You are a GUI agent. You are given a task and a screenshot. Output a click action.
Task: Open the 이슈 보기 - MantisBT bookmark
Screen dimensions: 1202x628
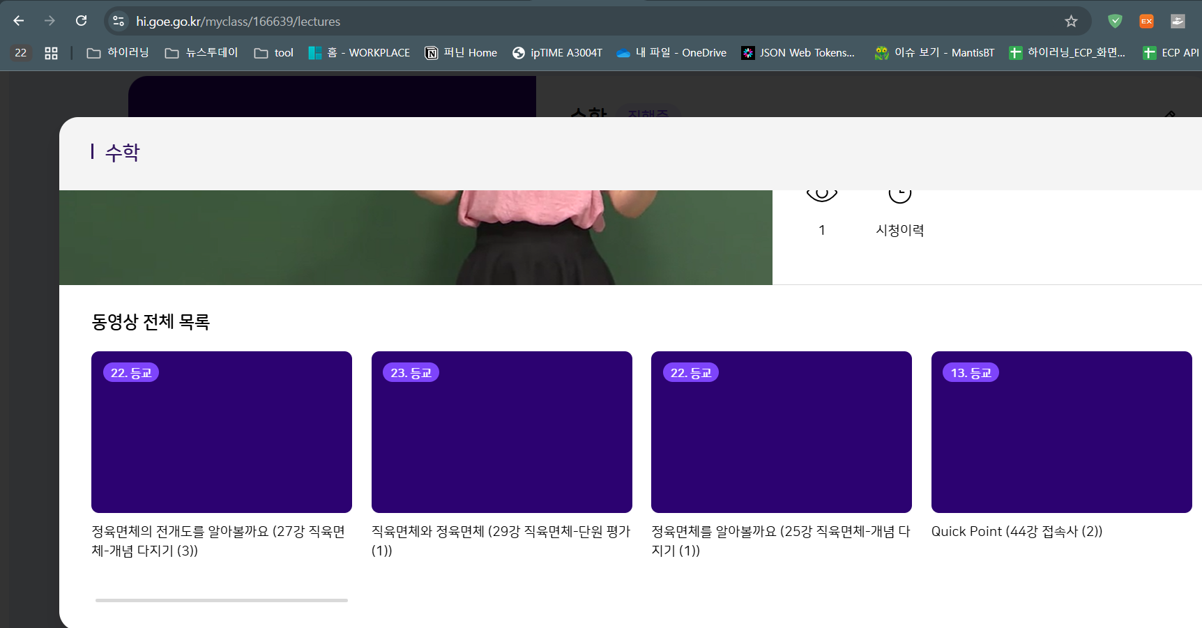click(935, 53)
